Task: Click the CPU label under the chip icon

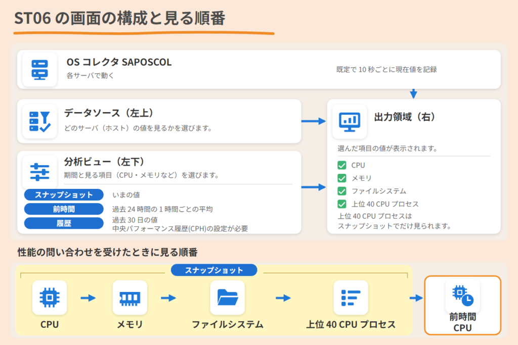Action: pyautogui.click(x=50, y=325)
